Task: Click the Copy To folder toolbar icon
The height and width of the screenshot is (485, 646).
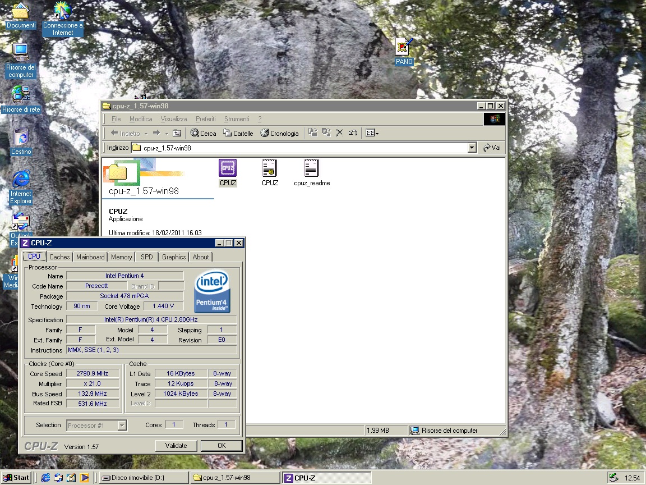Action: point(326,133)
